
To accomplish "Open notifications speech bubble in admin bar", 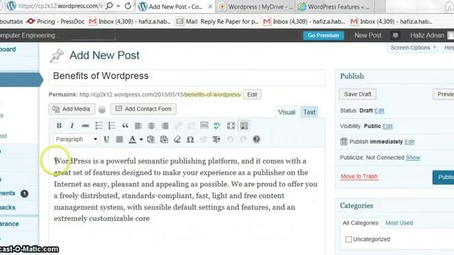I will (395, 35).
